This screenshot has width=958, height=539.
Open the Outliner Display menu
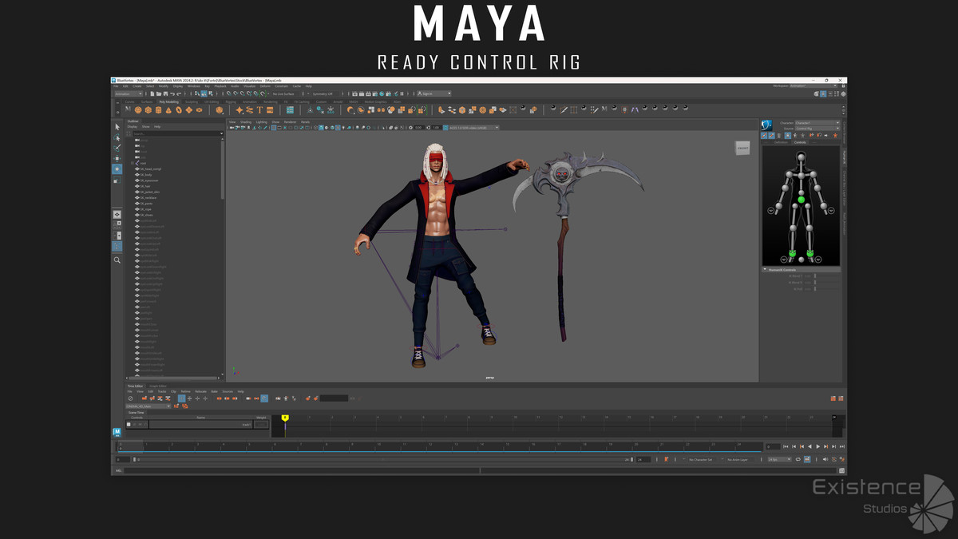coord(133,127)
